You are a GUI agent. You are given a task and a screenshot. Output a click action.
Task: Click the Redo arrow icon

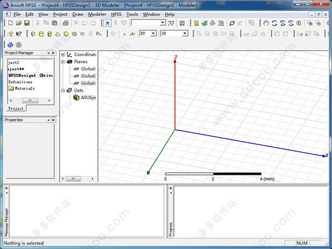(93, 23)
